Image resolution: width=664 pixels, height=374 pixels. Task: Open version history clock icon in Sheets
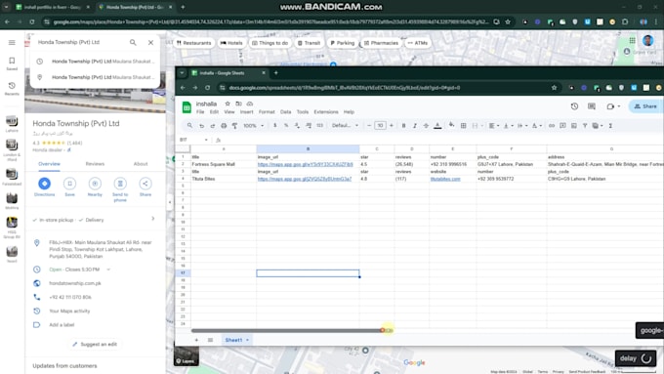click(574, 106)
